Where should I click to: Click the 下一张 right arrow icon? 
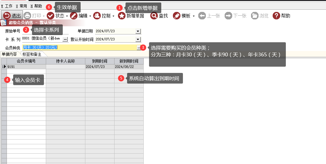coord(228,16)
